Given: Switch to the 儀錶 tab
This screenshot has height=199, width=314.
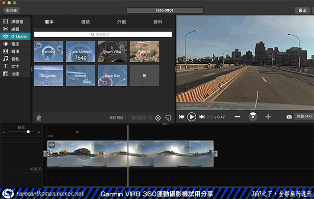Looking at the screenshot, I should coord(86,22).
